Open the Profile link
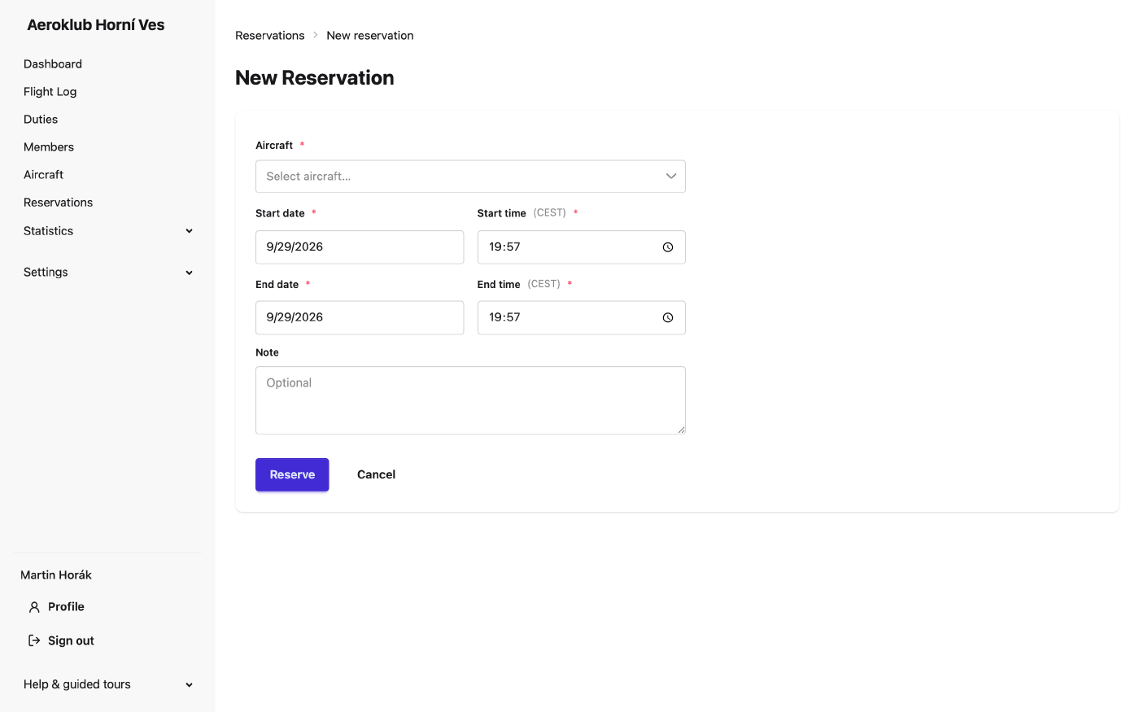Screen dimensions: 1139x712 click(66, 607)
